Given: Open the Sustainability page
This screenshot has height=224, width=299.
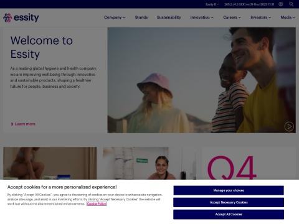Looking at the screenshot, I should coord(169,17).
